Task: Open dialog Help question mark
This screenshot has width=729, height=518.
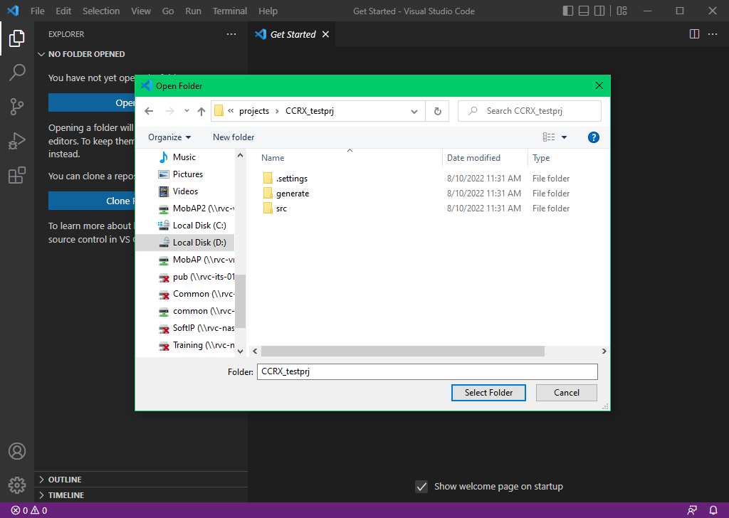Action: 593,137
